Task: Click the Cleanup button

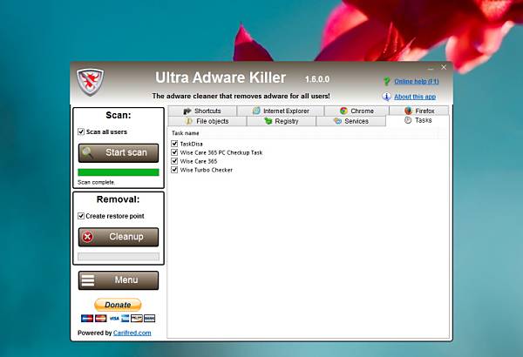Action: click(x=119, y=237)
